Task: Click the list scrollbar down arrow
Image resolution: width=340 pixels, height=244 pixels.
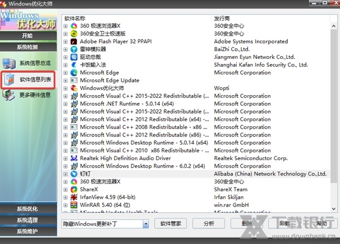Action: (334, 209)
